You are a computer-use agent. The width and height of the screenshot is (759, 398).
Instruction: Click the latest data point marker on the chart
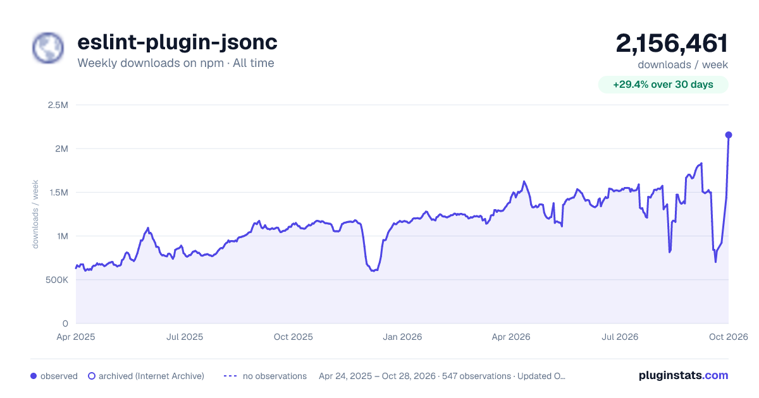click(729, 135)
